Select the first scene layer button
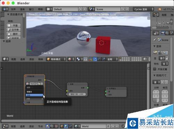This screenshot has height=129, width=174. coord(121,58)
